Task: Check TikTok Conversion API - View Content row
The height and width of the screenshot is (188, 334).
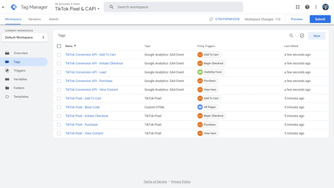Action: tap(59, 90)
